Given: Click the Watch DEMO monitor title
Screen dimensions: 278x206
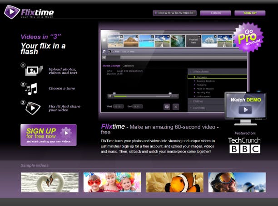Looking at the screenshot, I should click(x=246, y=100).
